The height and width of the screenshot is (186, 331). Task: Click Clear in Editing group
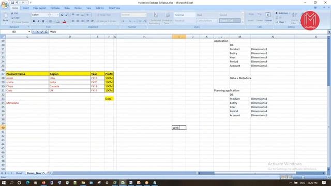(x=281, y=22)
